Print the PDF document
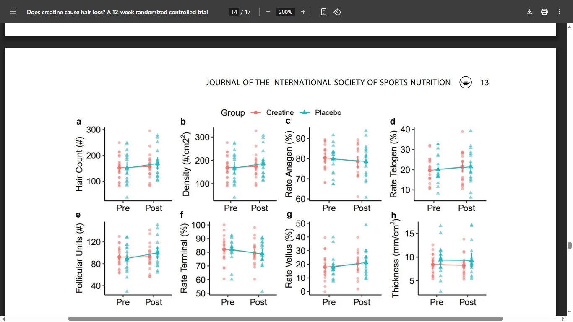 (544, 12)
